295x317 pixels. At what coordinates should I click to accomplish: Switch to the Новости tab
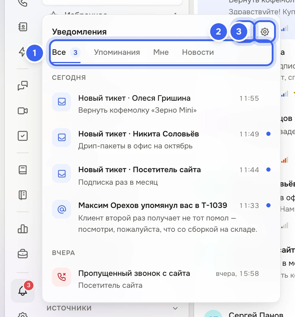click(198, 52)
